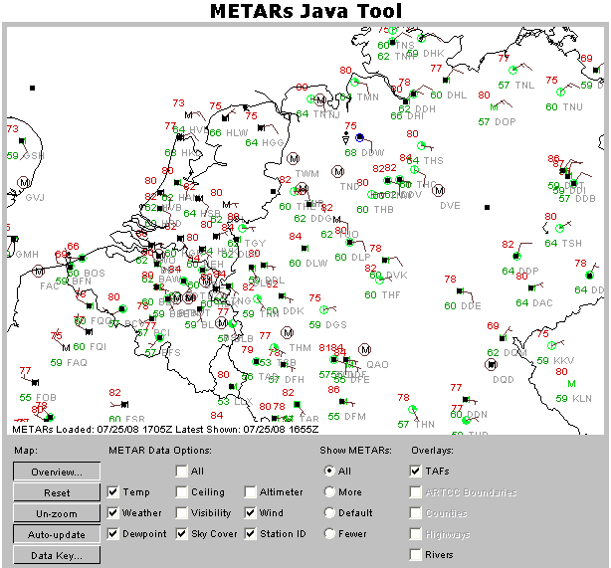Click the Auto-update button
The width and height of the screenshot is (611, 568).
pos(57,534)
